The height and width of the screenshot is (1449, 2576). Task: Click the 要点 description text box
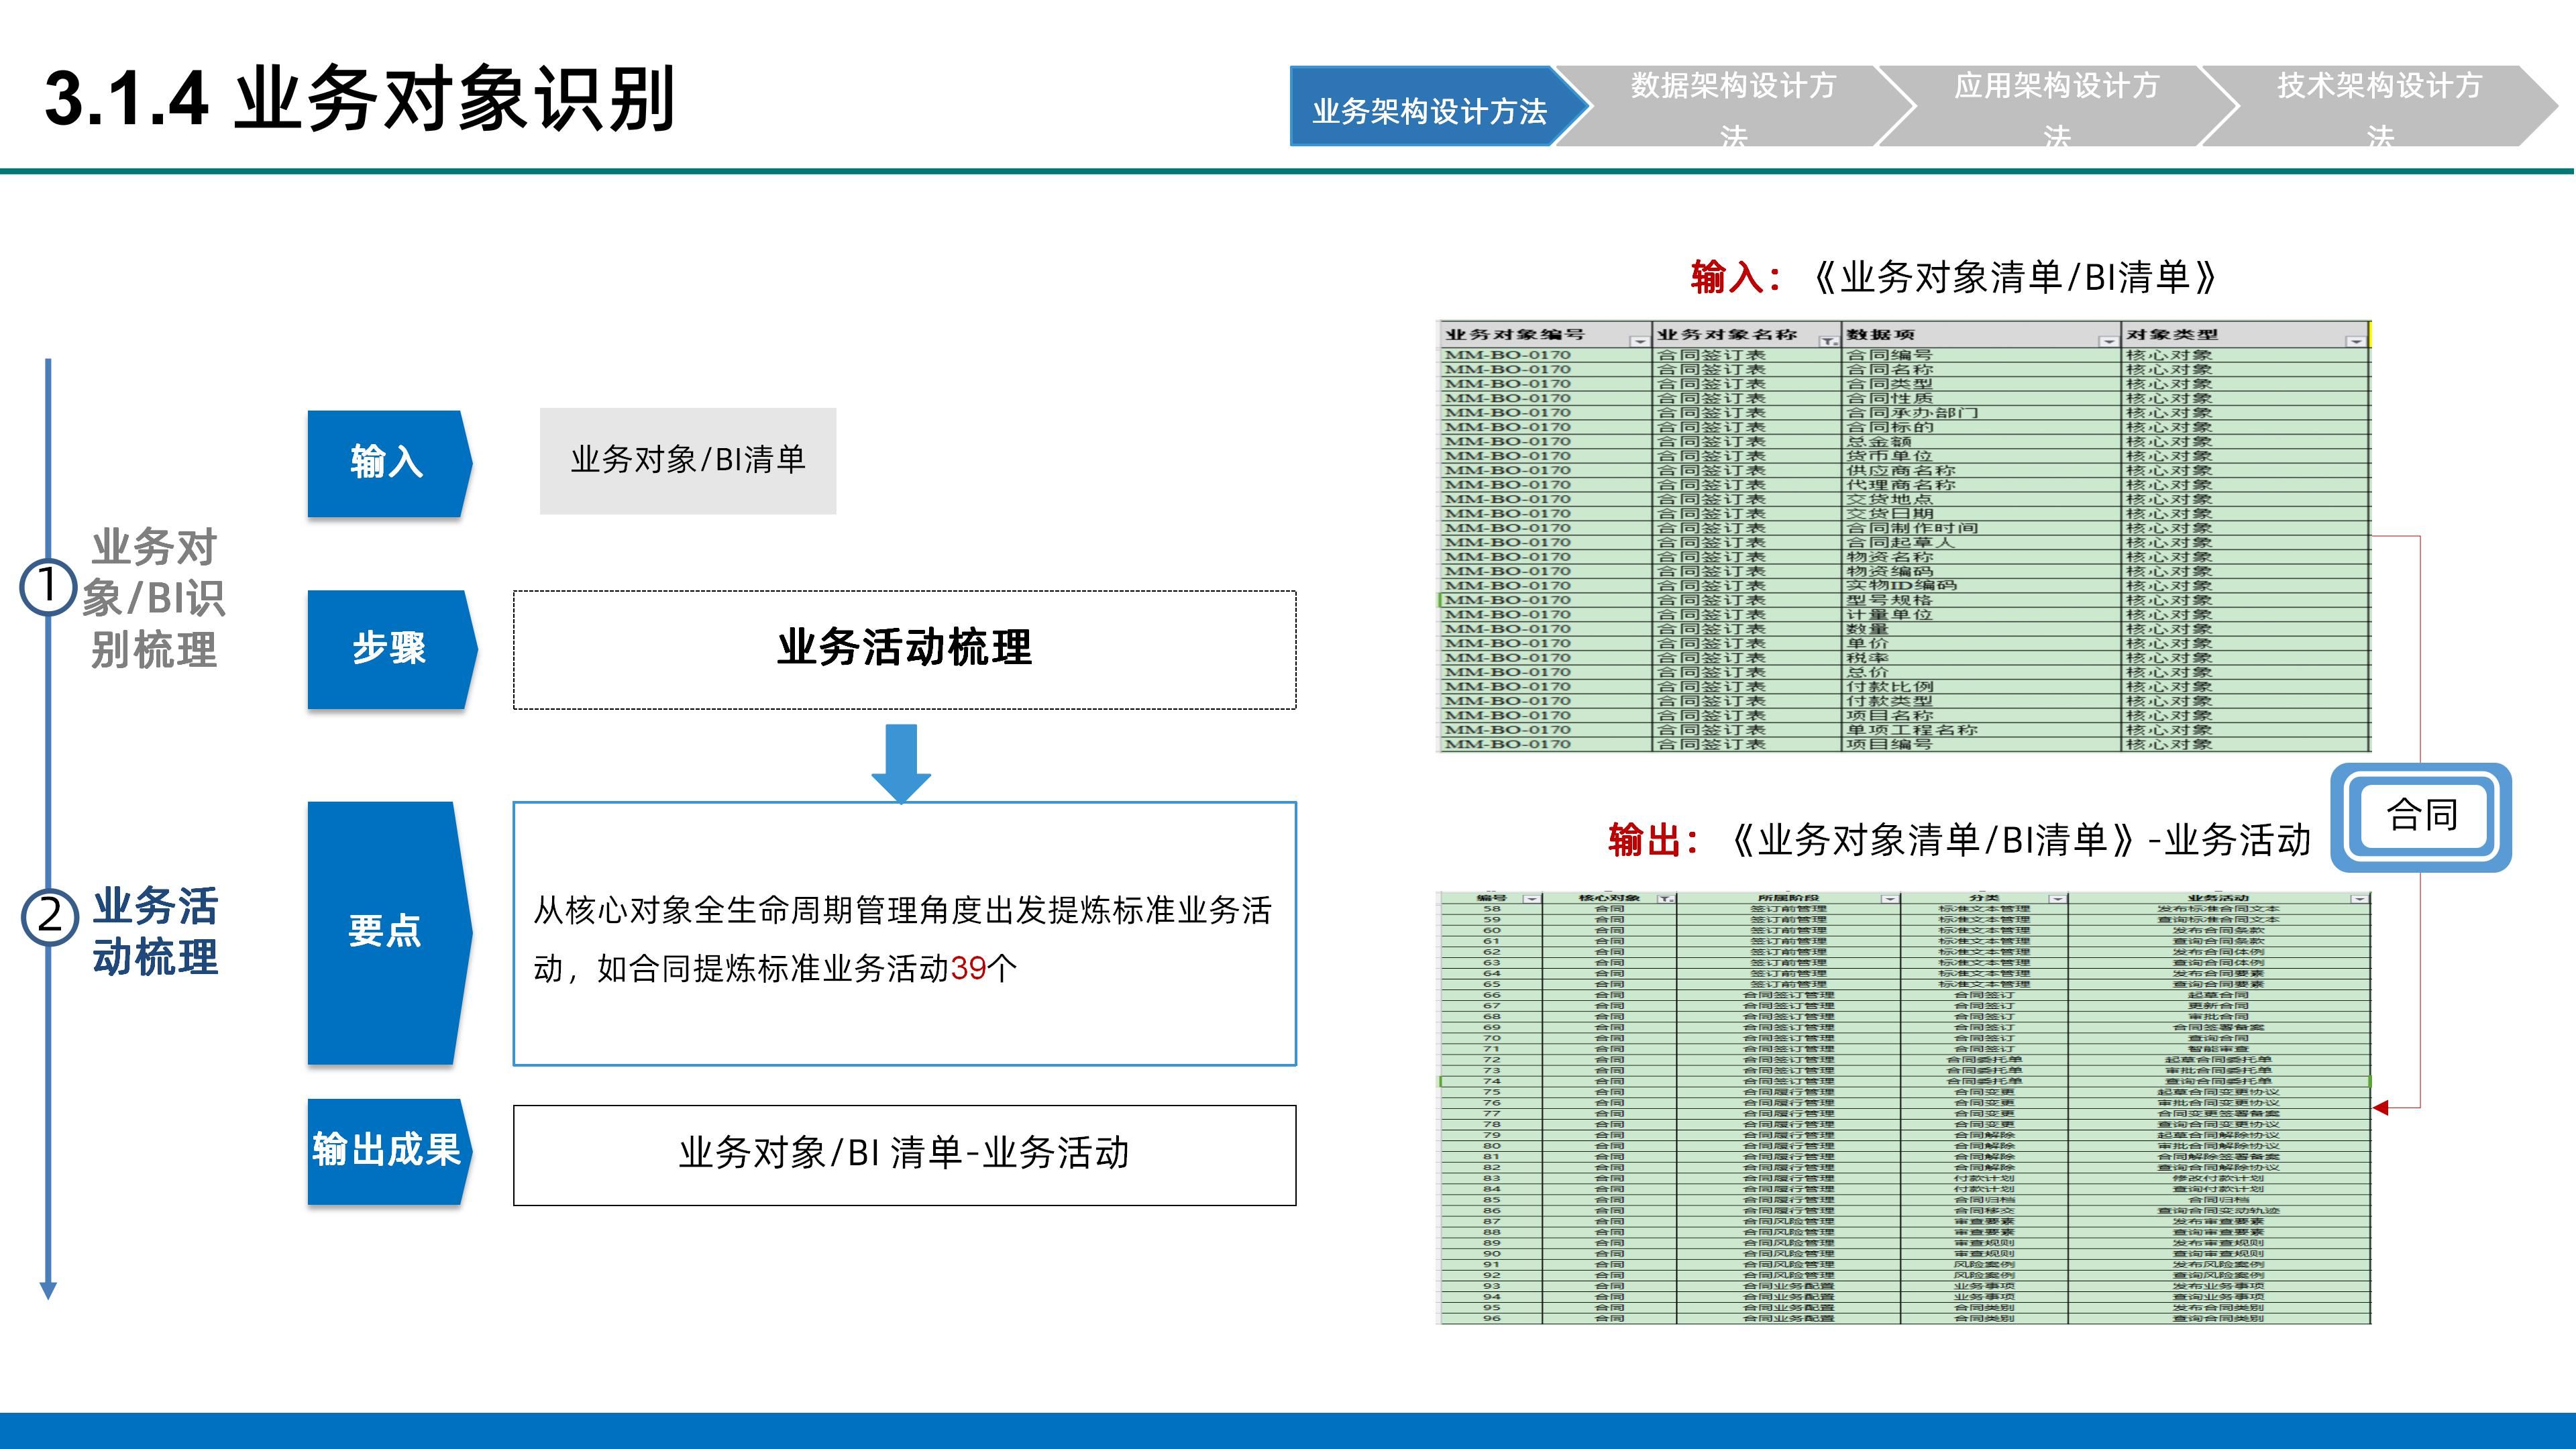point(905,933)
